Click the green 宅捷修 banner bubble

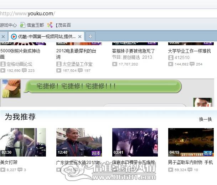click(x=103, y=86)
